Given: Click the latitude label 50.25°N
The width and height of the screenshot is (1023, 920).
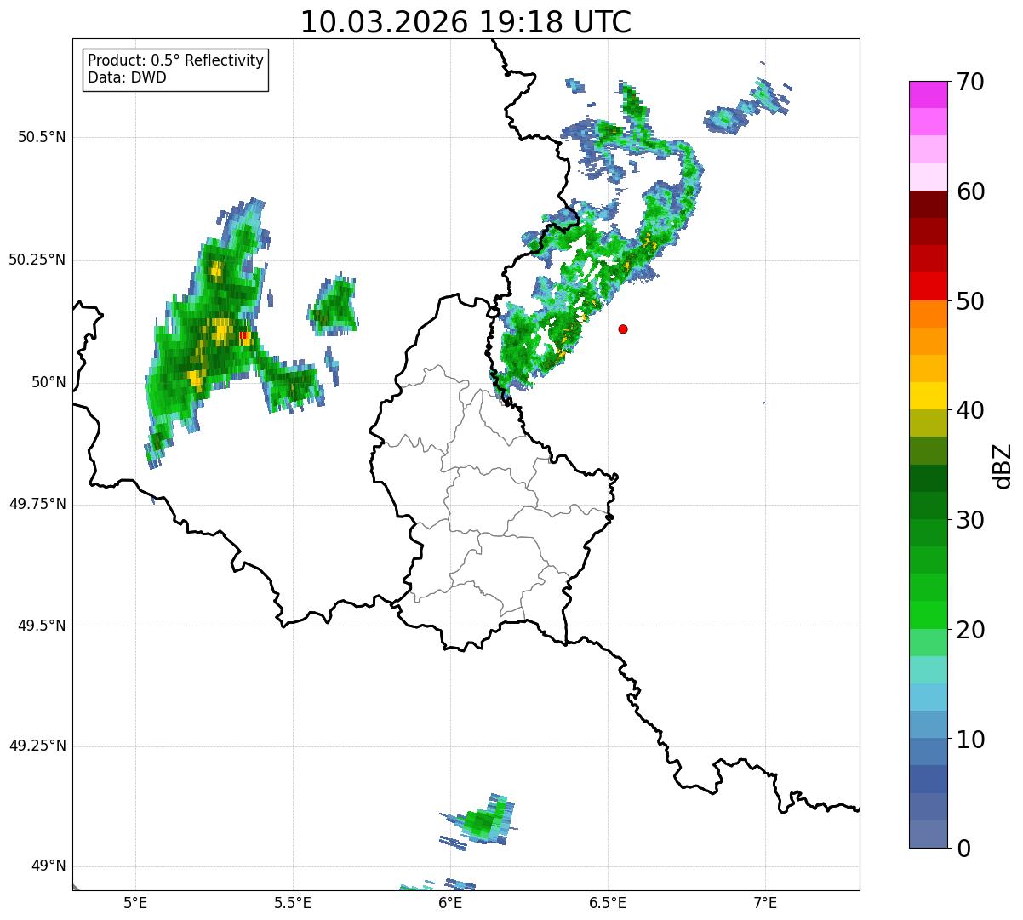Looking at the screenshot, I should (x=37, y=260).
